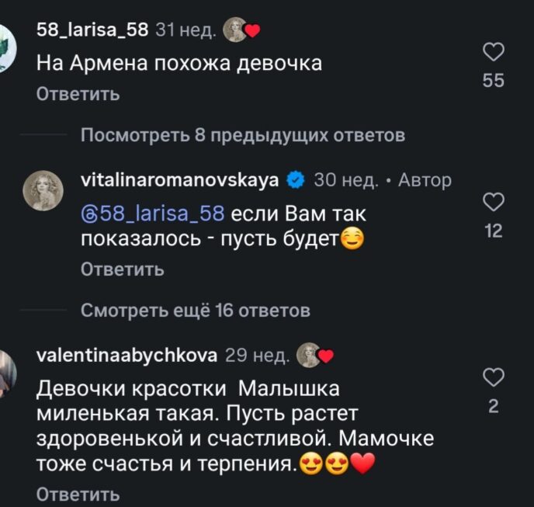Click Ответить under vitalinaromanovskaya's reply
Viewport: 534px width, 507px height.
point(123,269)
